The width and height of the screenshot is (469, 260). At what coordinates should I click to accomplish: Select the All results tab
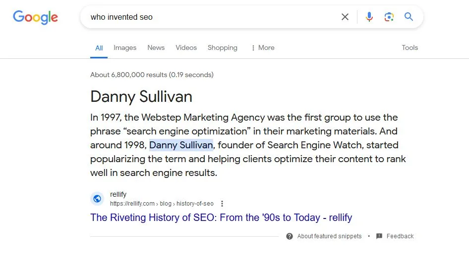coord(99,48)
